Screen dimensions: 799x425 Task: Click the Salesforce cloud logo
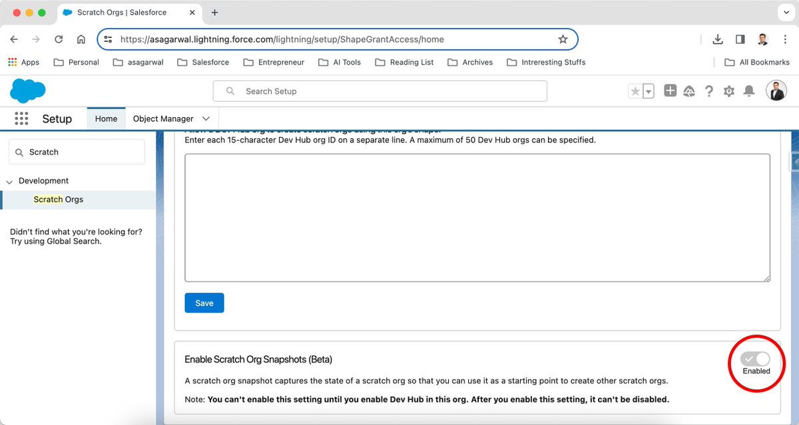(28, 90)
